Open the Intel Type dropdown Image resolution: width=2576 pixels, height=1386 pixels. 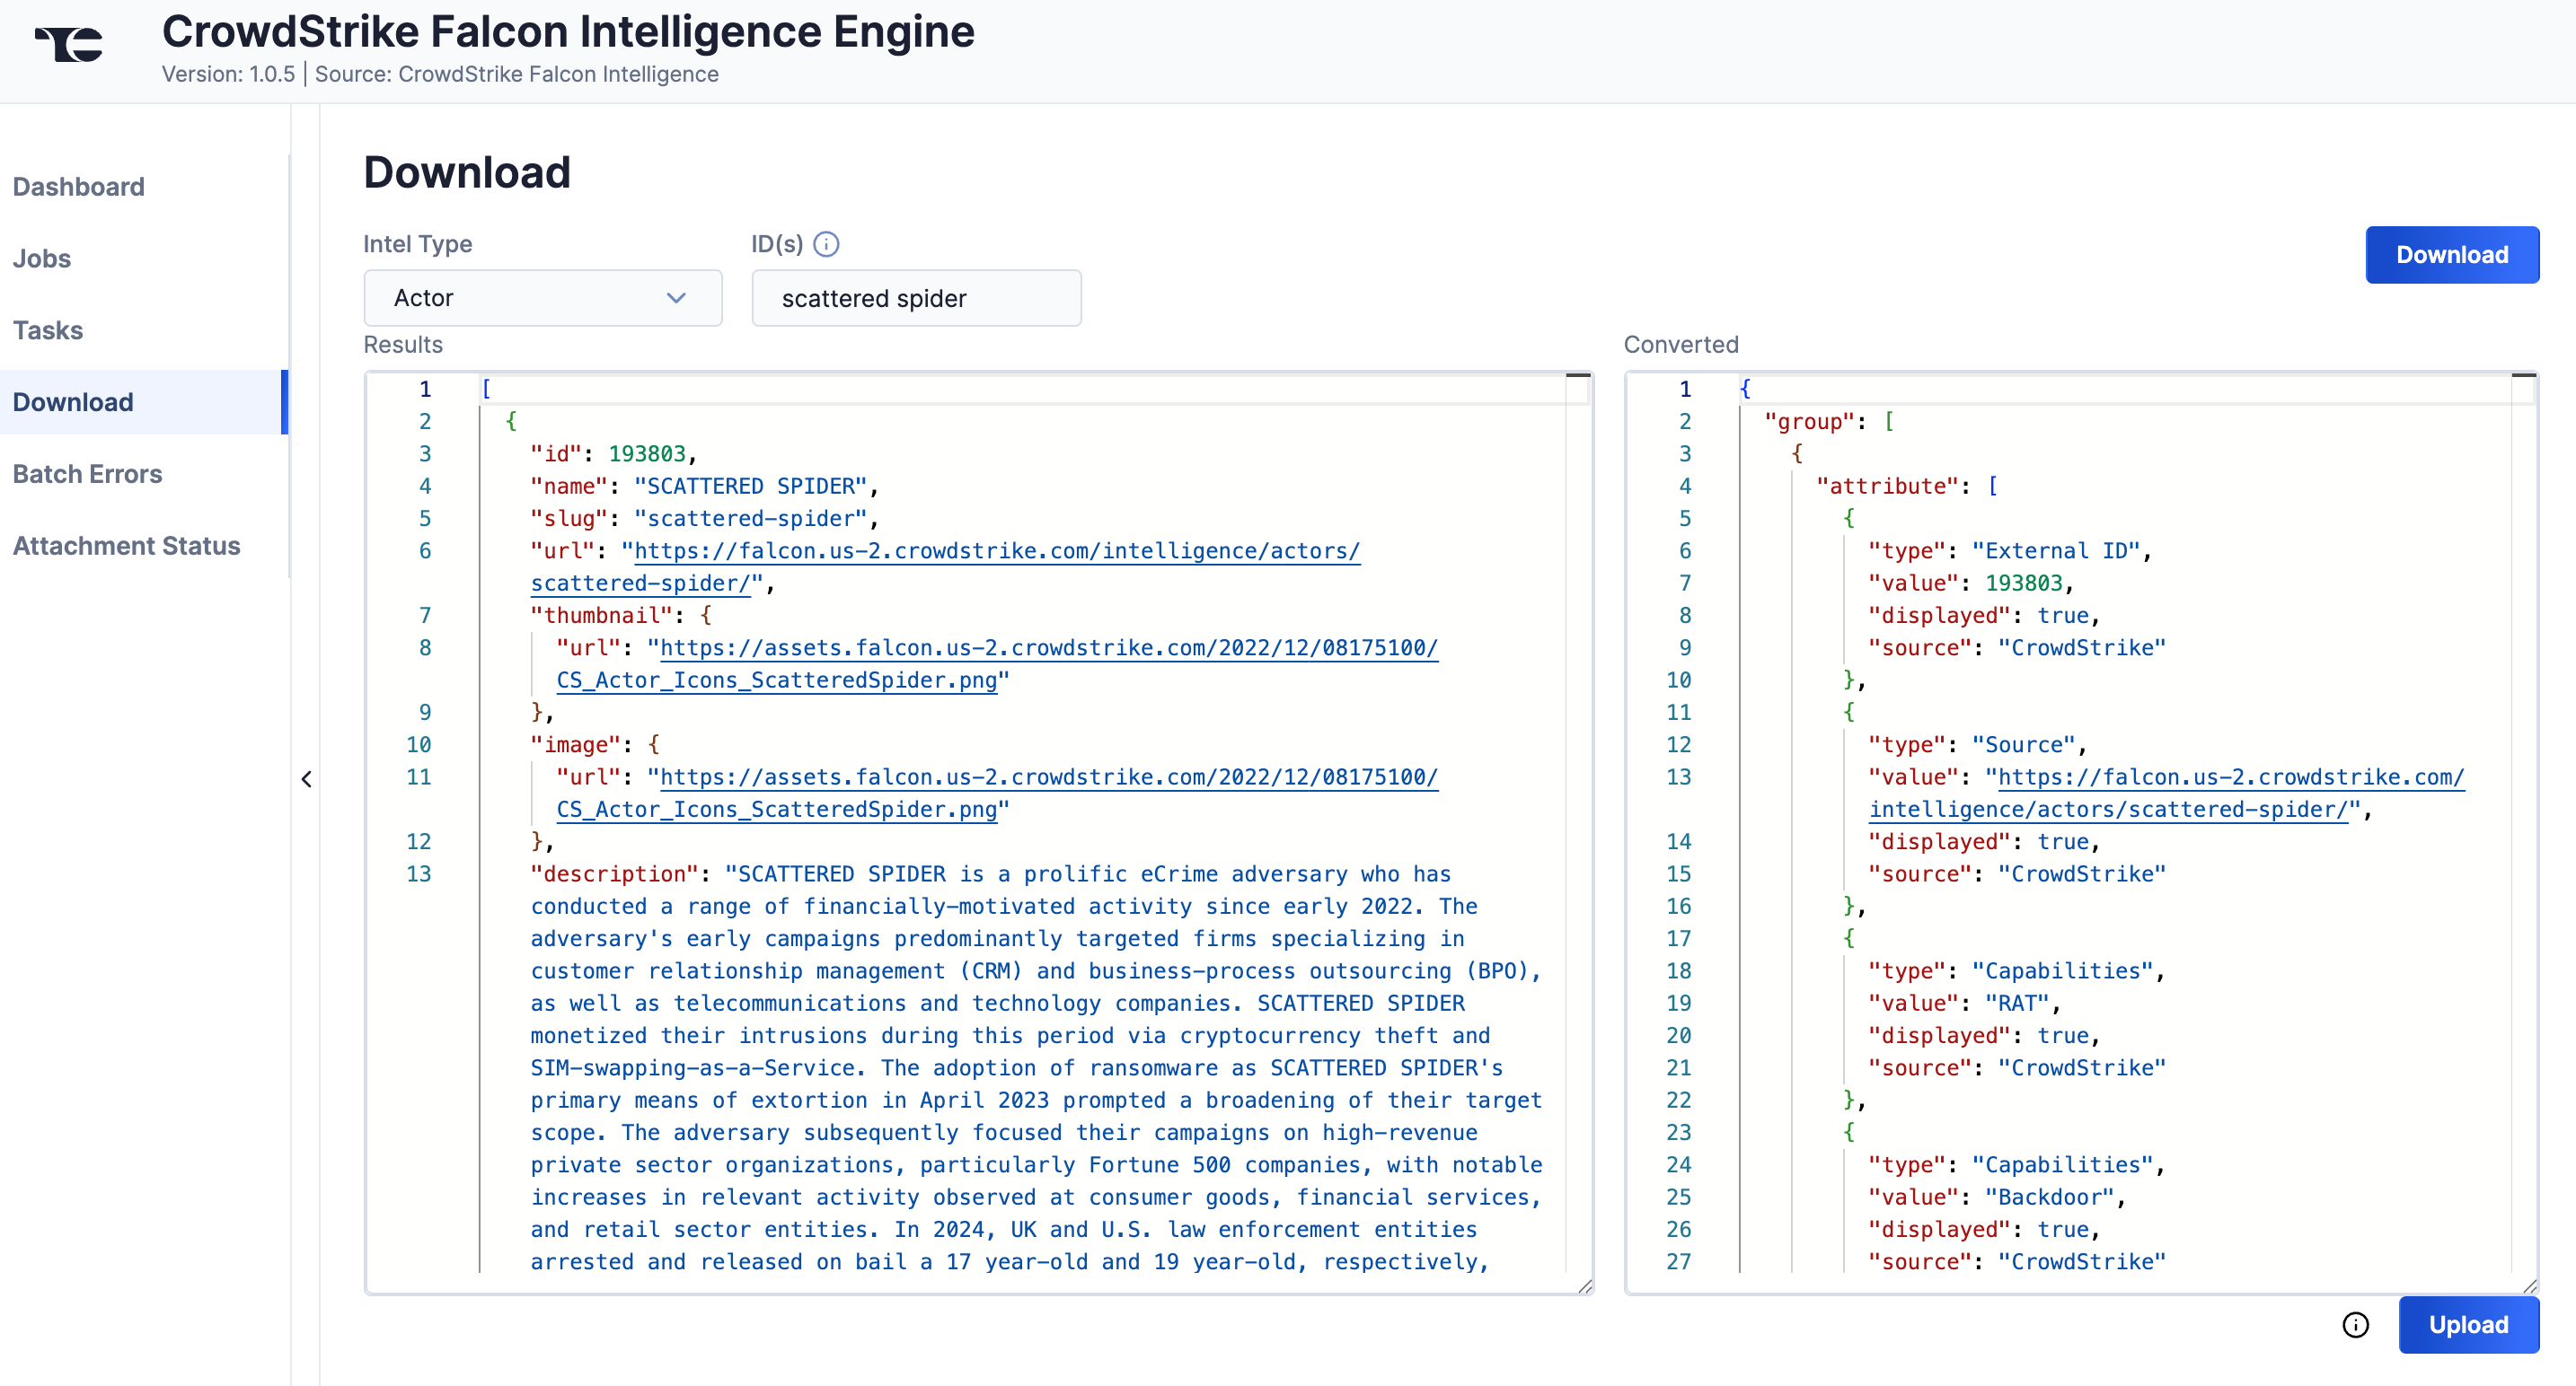(542, 297)
